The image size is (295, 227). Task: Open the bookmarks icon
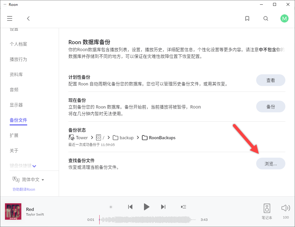coord(247,18)
